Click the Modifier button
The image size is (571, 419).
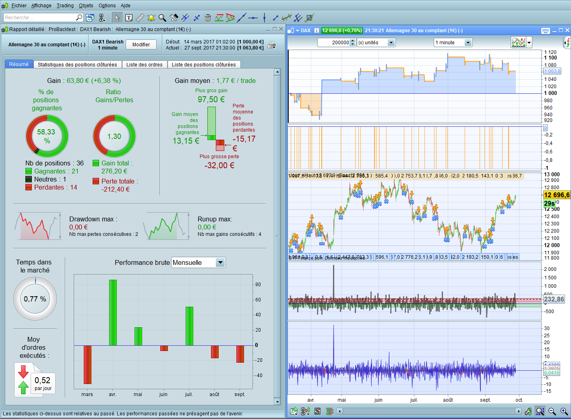(141, 45)
